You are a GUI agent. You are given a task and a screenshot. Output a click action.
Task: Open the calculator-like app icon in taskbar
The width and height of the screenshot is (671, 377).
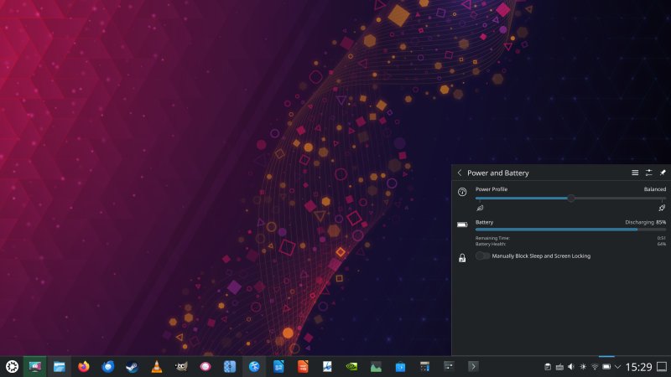coord(425,367)
